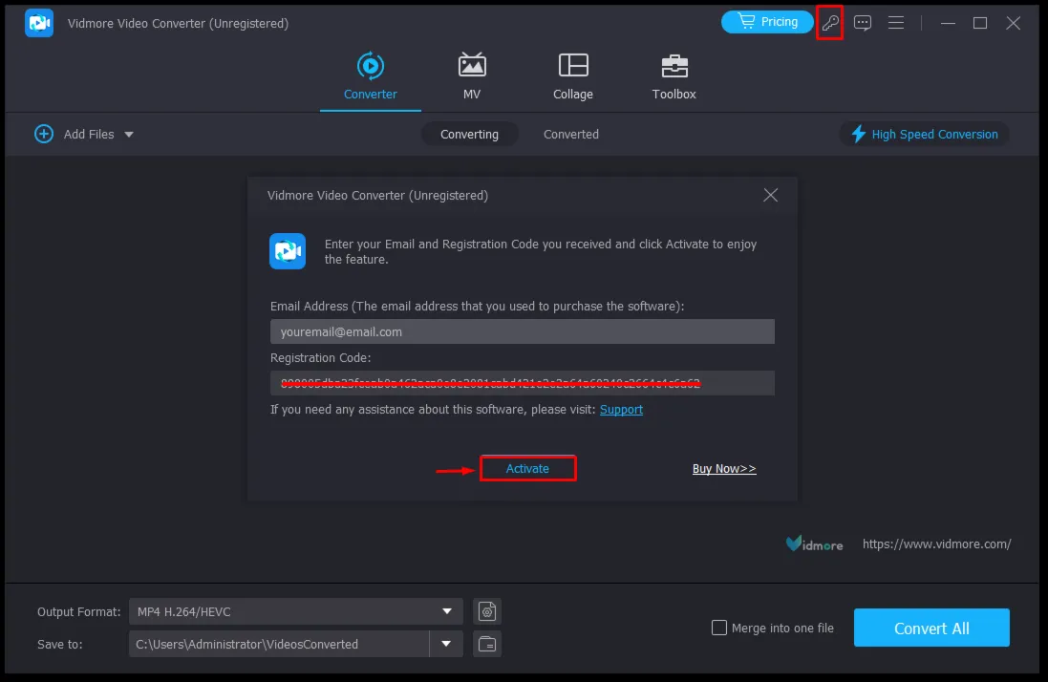
Task: Switch to the MV tab
Action: pyautogui.click(x=472, y=76)
